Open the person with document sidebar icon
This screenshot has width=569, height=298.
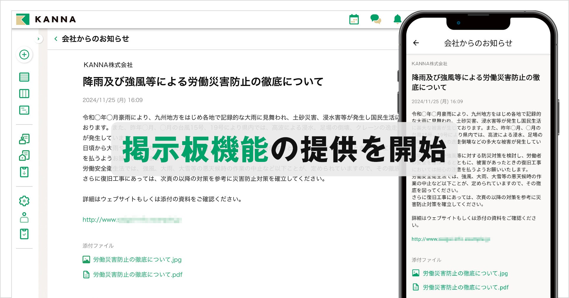(24, 139)
